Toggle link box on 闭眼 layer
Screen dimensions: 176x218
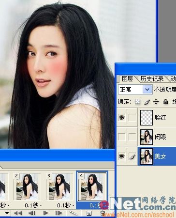[132, 137]
